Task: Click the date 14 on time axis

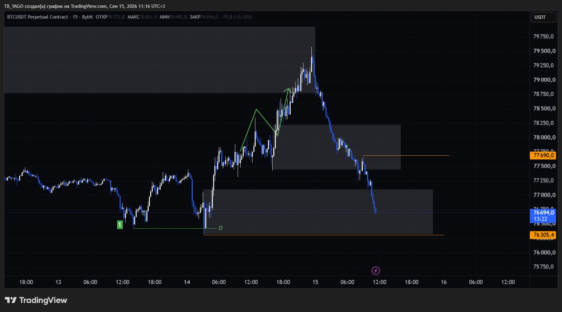Action: [x=187, y=282]
